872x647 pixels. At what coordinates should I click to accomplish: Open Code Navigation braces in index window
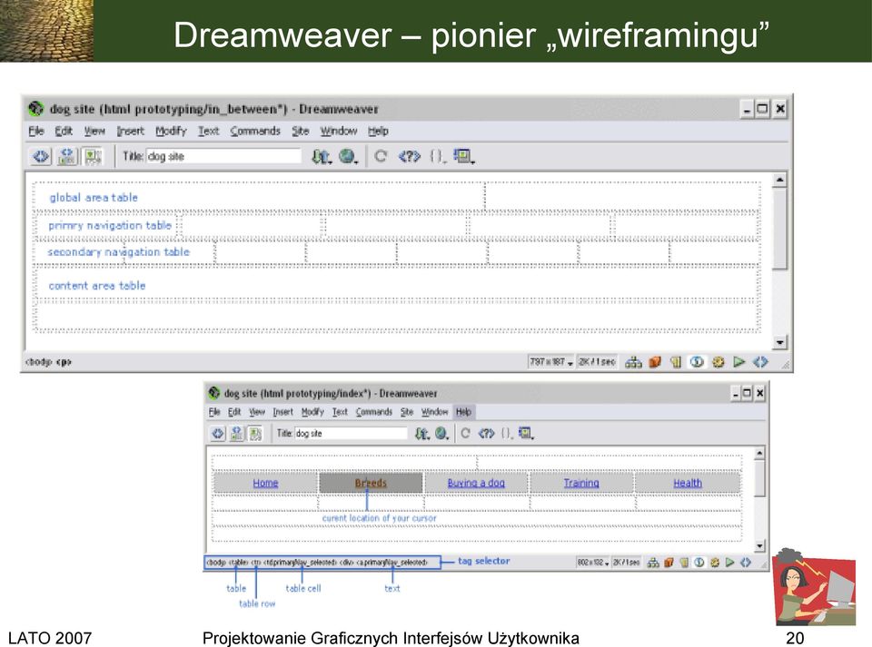coord(506,433)
